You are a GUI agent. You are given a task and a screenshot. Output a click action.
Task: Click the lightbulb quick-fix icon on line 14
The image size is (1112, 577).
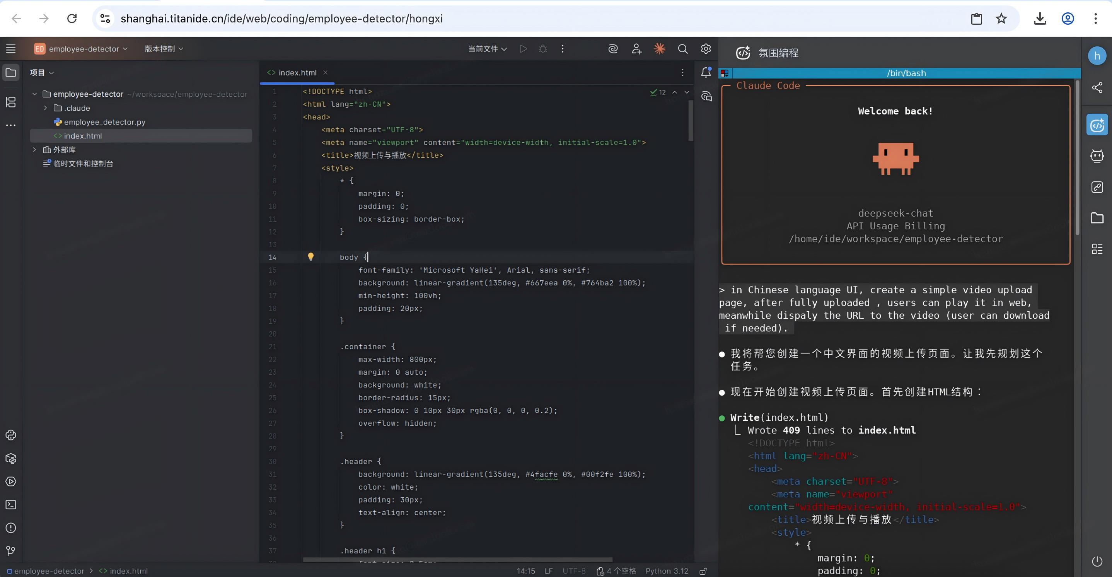310,257
